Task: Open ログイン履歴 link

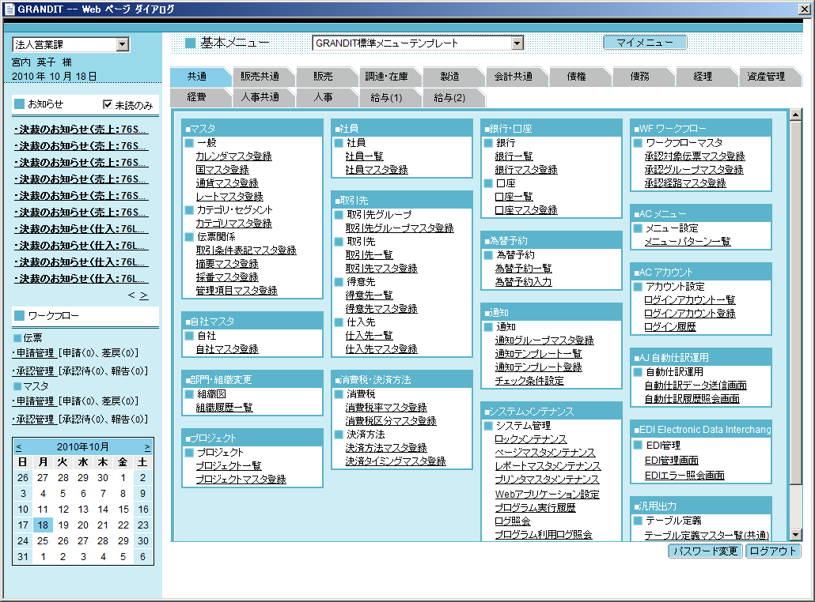Action: point(670,327)
